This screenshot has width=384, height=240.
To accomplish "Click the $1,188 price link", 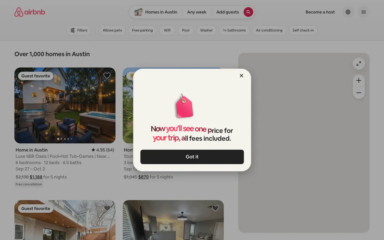I will tap(36, 177).
